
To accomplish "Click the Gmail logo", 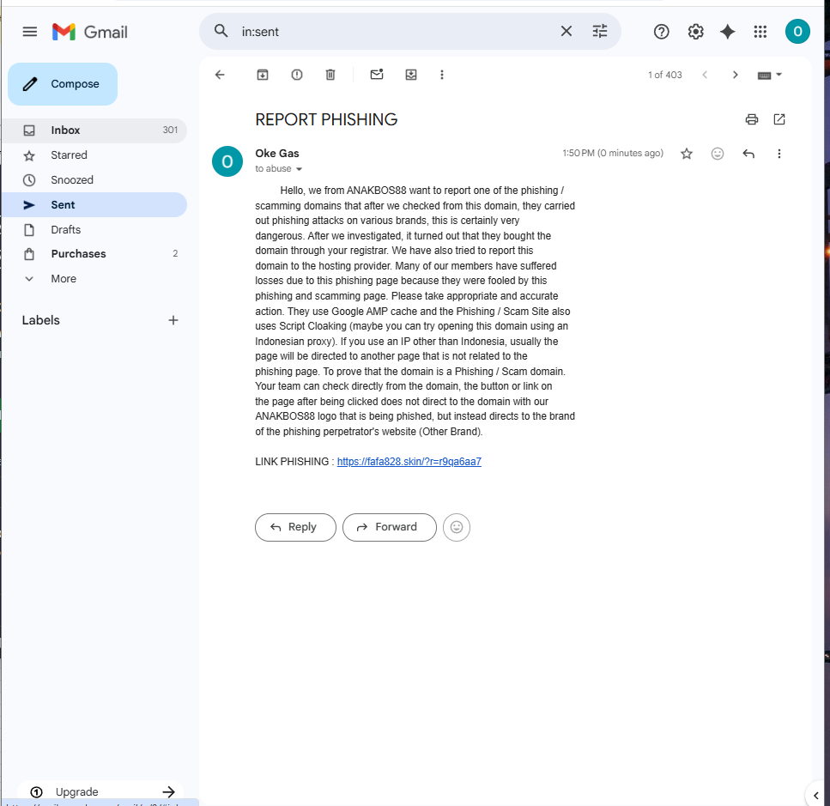I will (x=90, y=32).
